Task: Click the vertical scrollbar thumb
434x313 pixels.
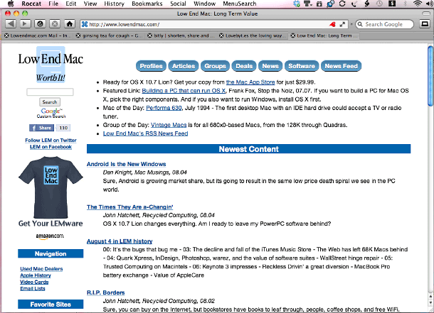Action: tap(430, 76)
